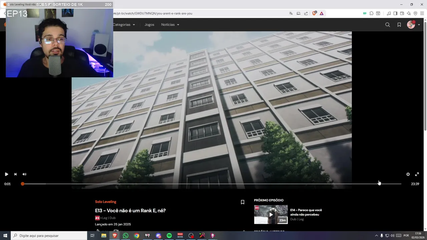
Task: Open the Leo AI sparkle icon
Action: pos(409,13)
